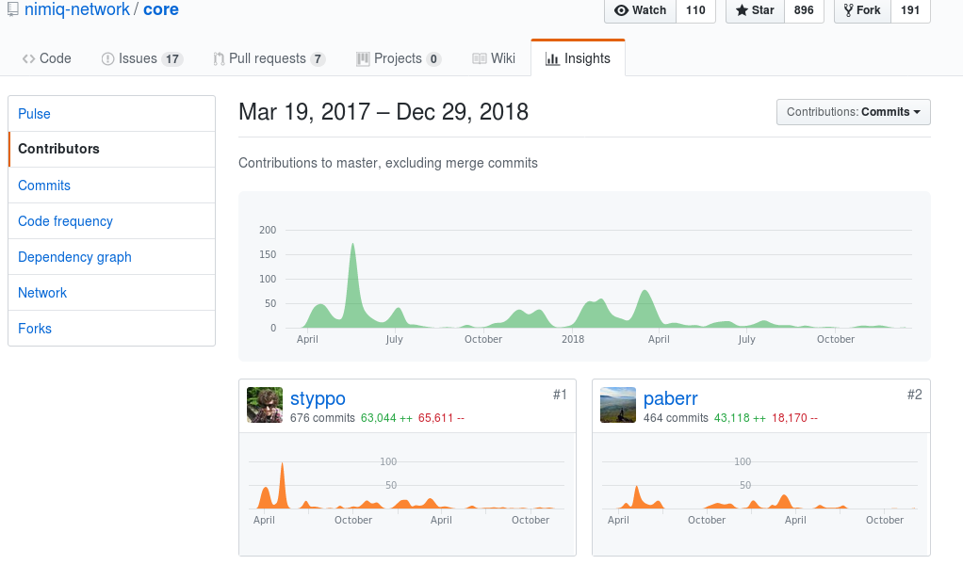Click styppo's 63,044 additions count
Viewport: 963px width, 565px height.
(386, 418)
